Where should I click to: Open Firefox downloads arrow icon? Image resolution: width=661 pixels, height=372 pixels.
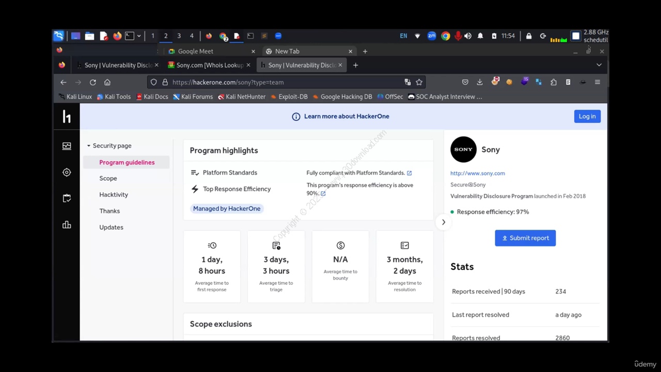point(479,82)
